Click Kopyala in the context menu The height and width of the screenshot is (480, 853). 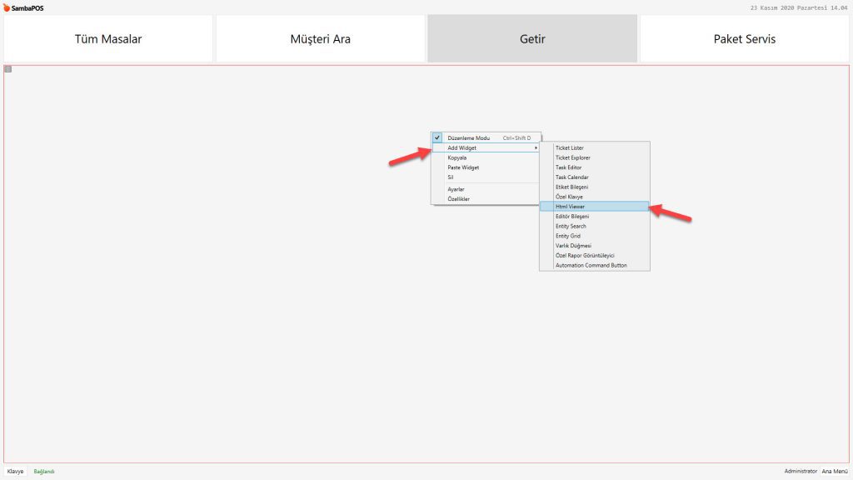[456, 157]
